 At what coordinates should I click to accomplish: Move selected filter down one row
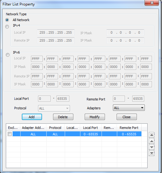tap(152, 147)
